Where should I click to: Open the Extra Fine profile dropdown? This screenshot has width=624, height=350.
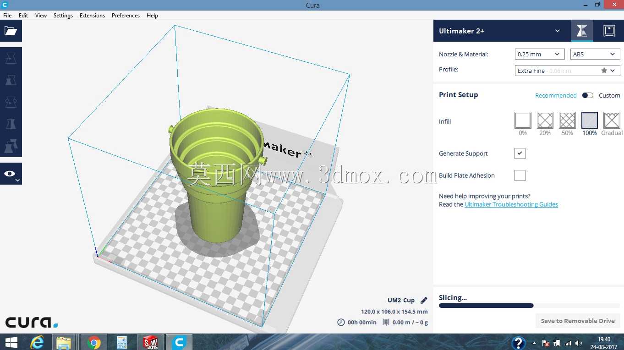coord(568,71)
